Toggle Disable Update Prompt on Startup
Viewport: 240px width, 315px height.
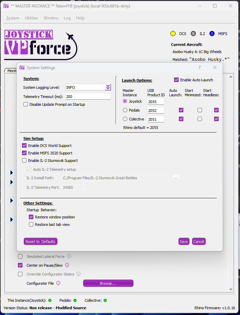pos(26,104)
